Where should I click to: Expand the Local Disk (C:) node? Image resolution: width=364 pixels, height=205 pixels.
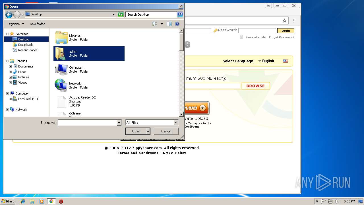(10, 99)
